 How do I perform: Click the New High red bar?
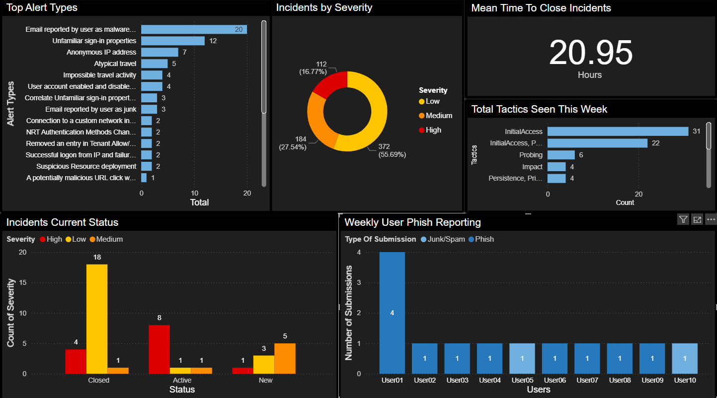pyautogui.click(x=243, y=371)
